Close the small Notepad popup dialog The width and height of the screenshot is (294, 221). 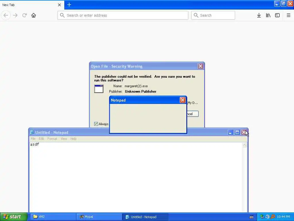coord(183,100)
